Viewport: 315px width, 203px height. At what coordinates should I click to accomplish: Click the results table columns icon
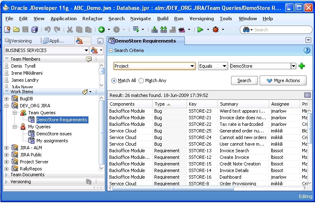(x=307, y=95)
